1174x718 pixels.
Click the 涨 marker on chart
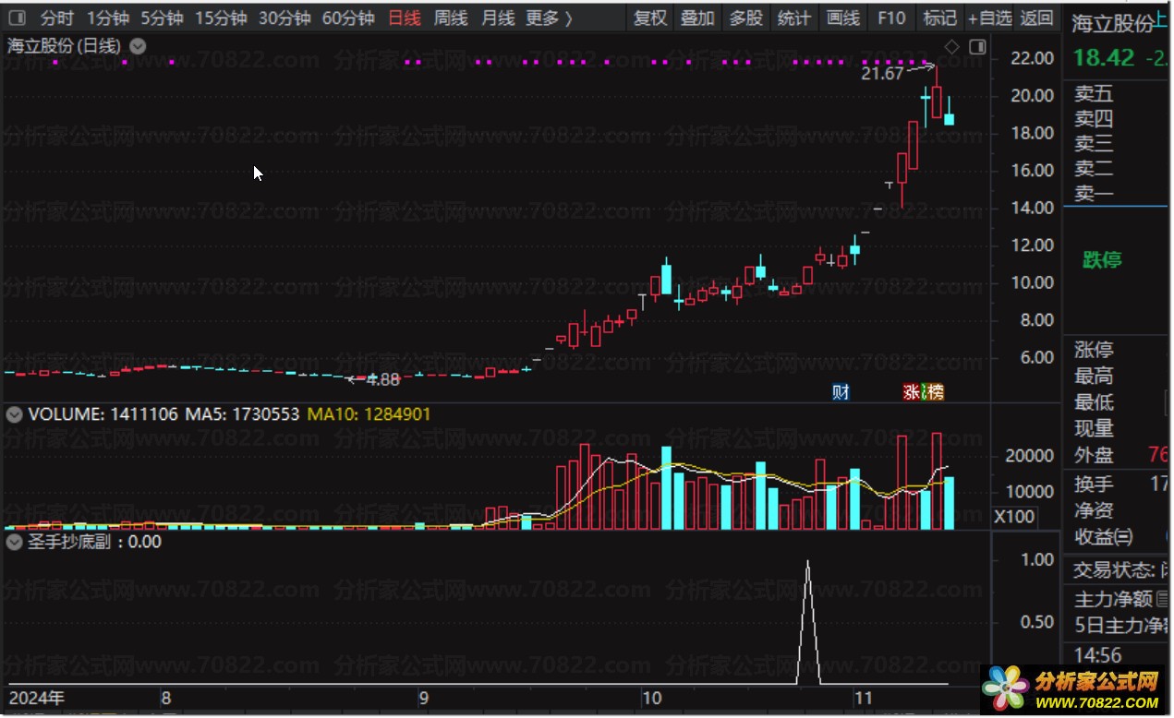(x=912, y=392)
